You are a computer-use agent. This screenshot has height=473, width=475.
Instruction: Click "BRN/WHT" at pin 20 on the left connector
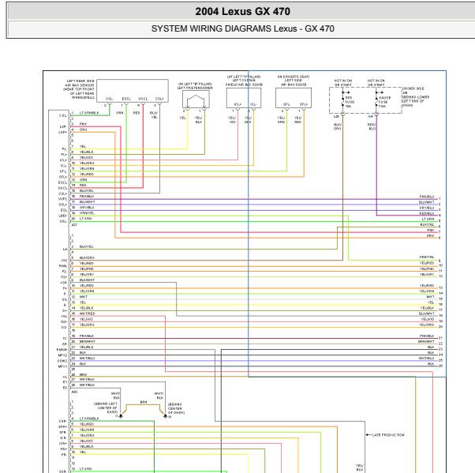[x=88, y=341]
